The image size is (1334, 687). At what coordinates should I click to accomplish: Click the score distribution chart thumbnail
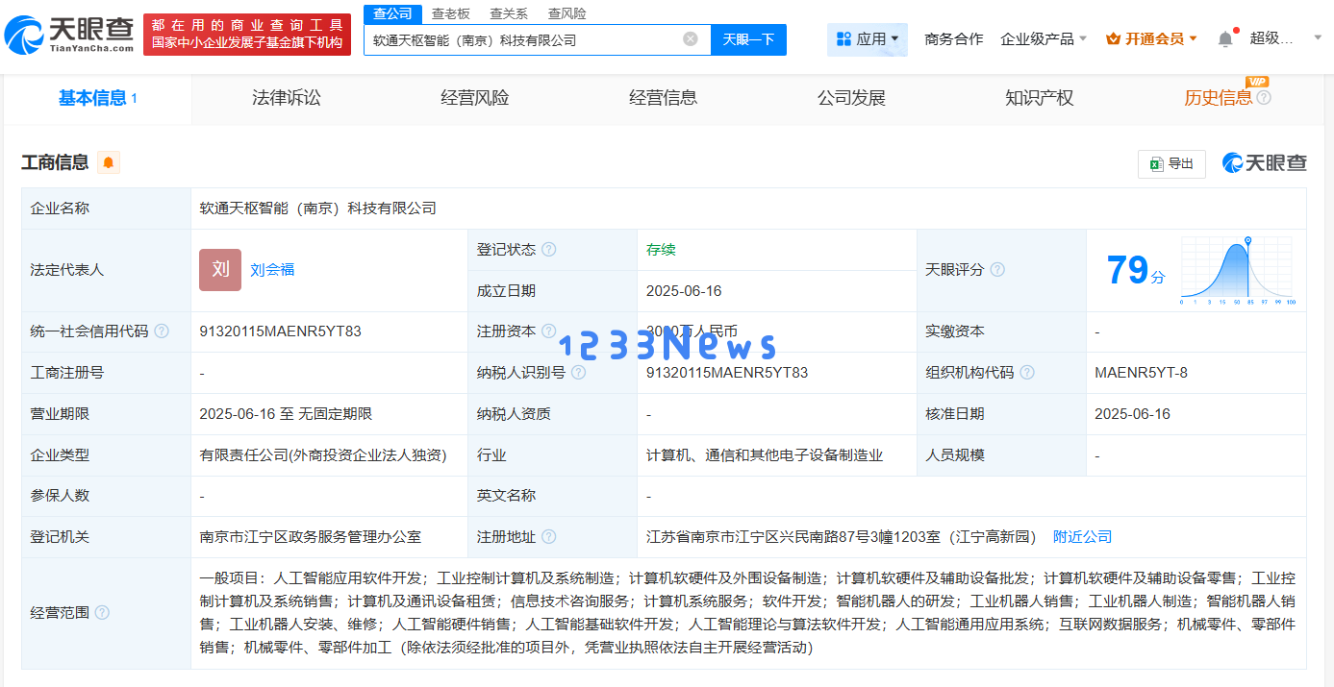(1239, 270)
